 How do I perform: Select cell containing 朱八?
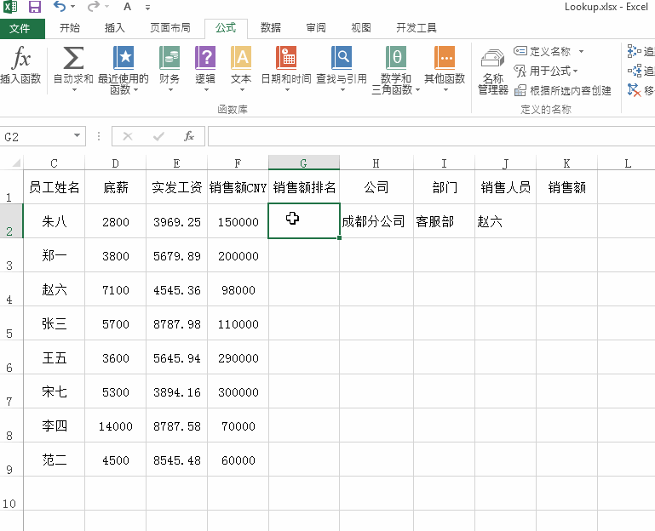point(54,221)
